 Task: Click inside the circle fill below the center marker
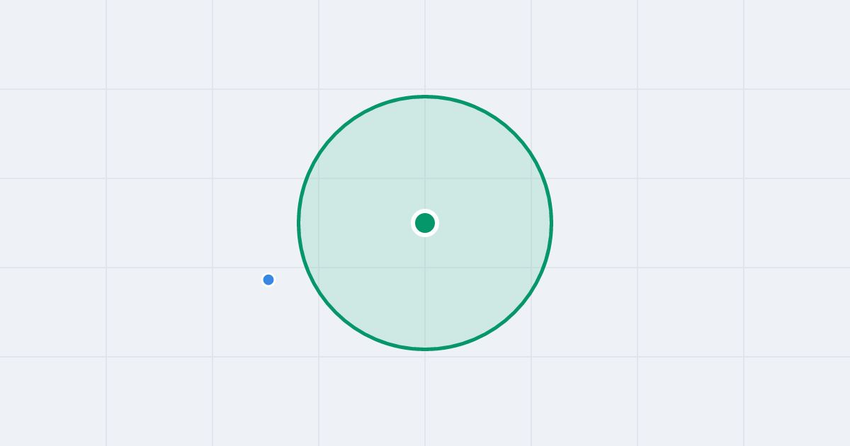425,290
